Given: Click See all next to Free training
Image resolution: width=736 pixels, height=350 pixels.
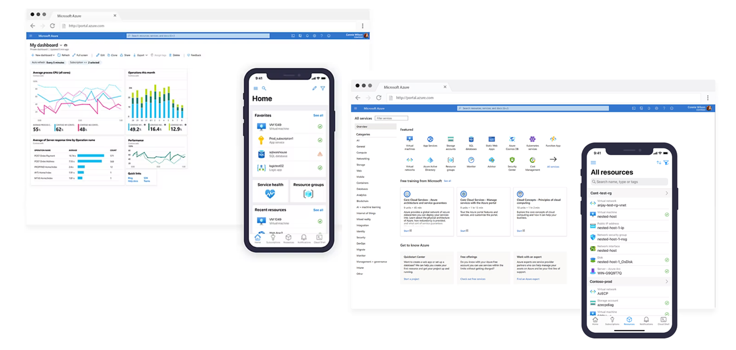Looking at the screenshot, I should pyautogui.click(x=447, y=181).
